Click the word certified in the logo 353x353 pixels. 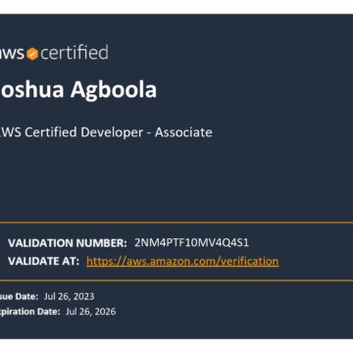(75, 53)
